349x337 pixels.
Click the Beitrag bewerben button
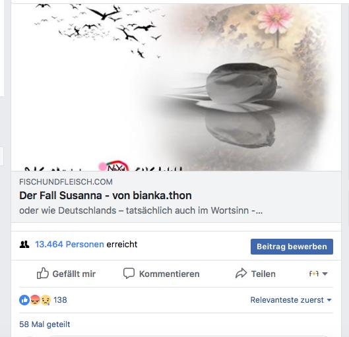click(292, 247)
